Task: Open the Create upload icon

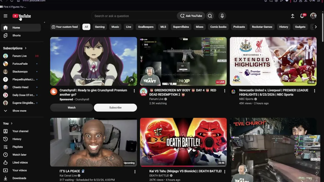Action: (293, 16)
